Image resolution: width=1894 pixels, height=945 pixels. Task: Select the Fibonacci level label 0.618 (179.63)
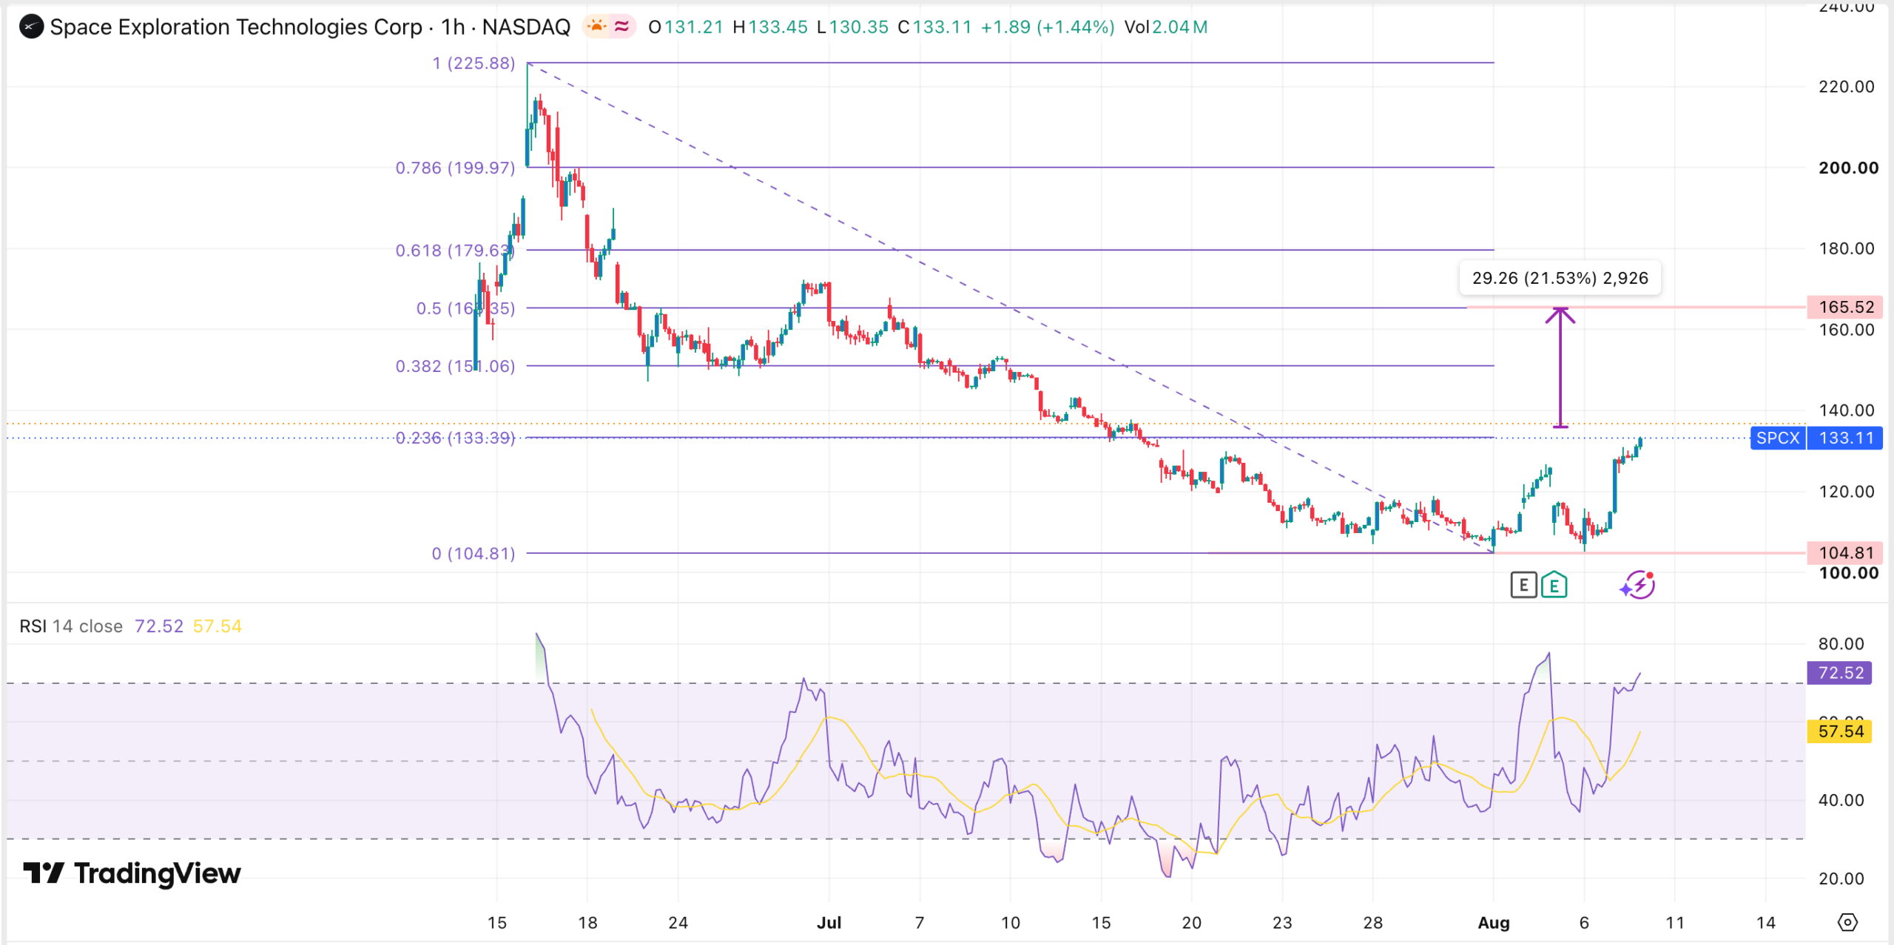click(455, 251)
